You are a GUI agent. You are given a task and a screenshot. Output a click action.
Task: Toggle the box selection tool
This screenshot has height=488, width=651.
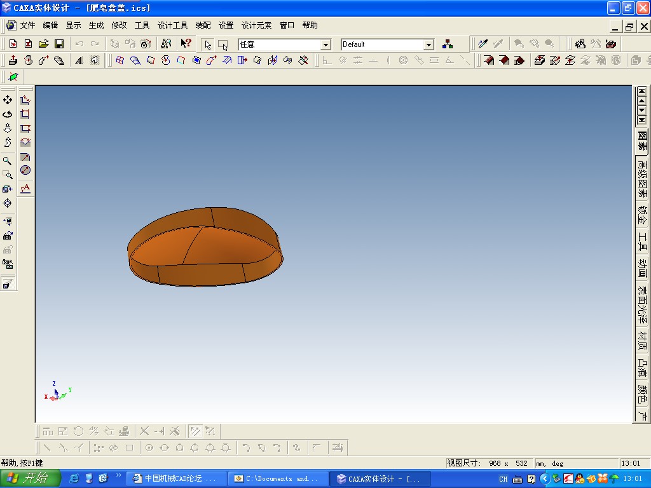pos(223,44)
